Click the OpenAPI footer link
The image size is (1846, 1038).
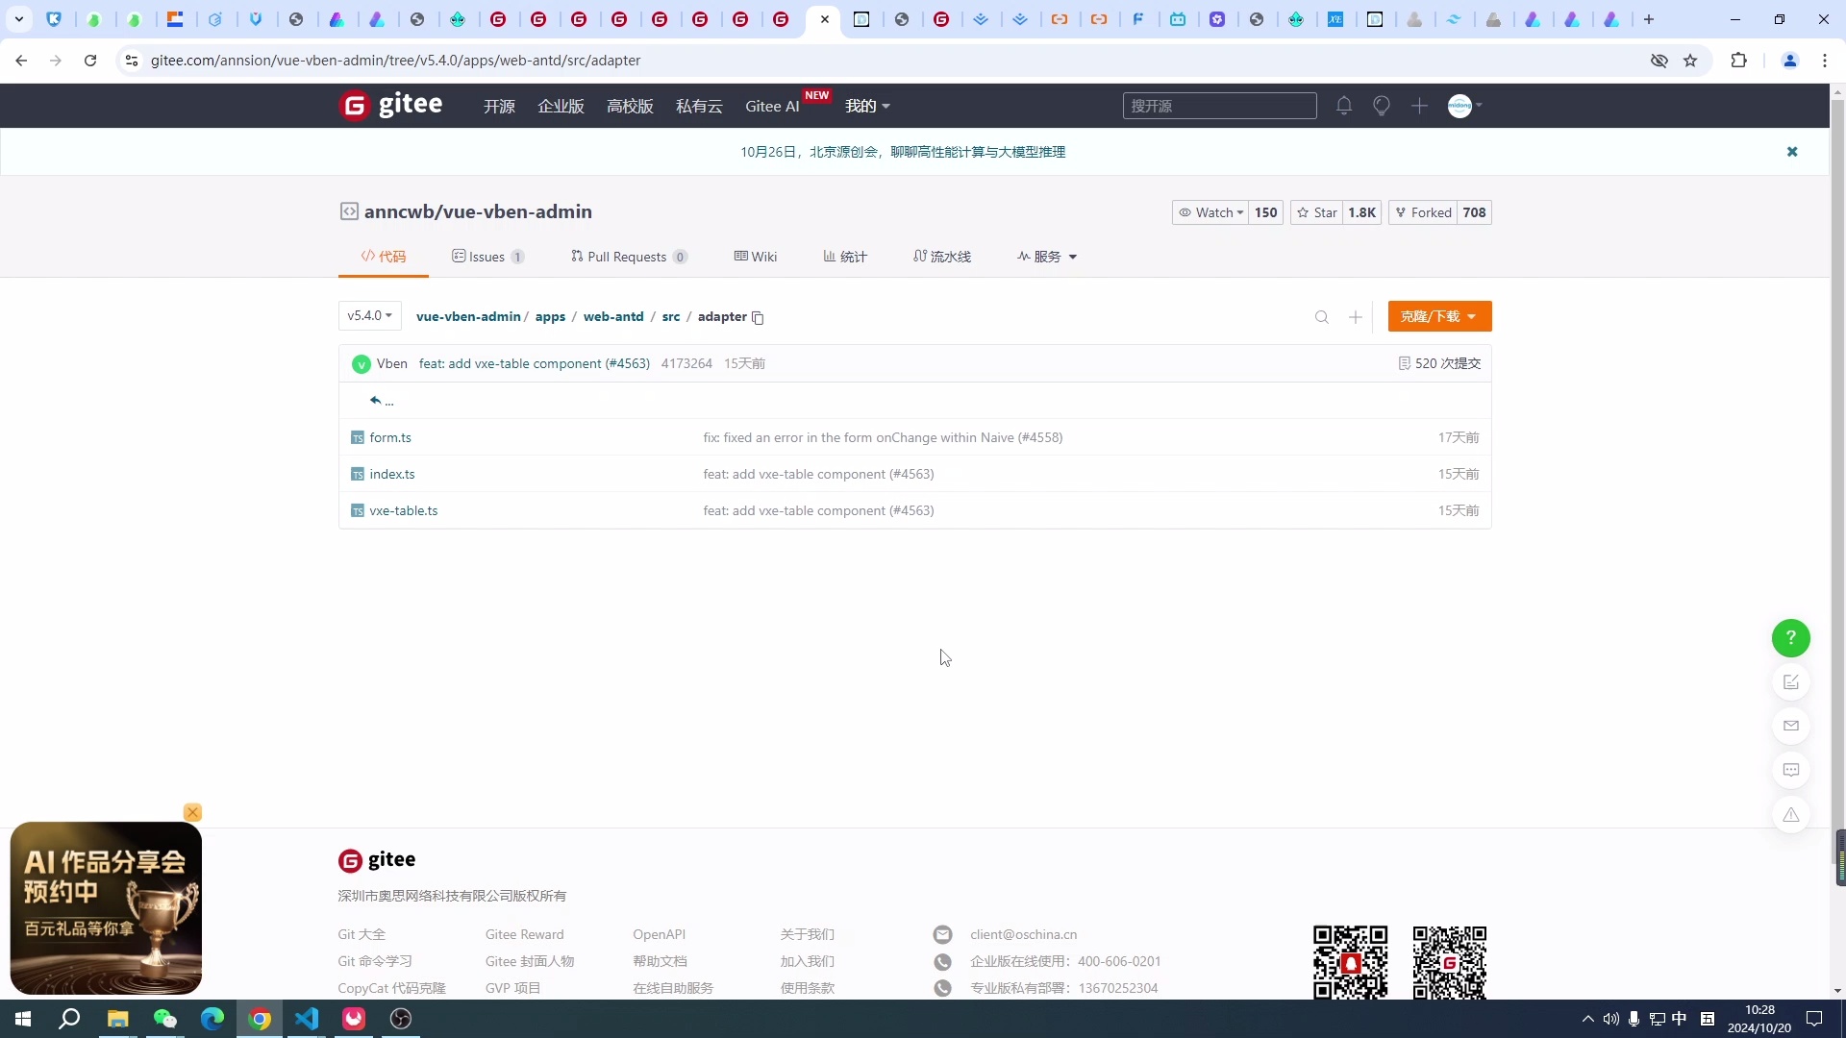tap(659, 933)
